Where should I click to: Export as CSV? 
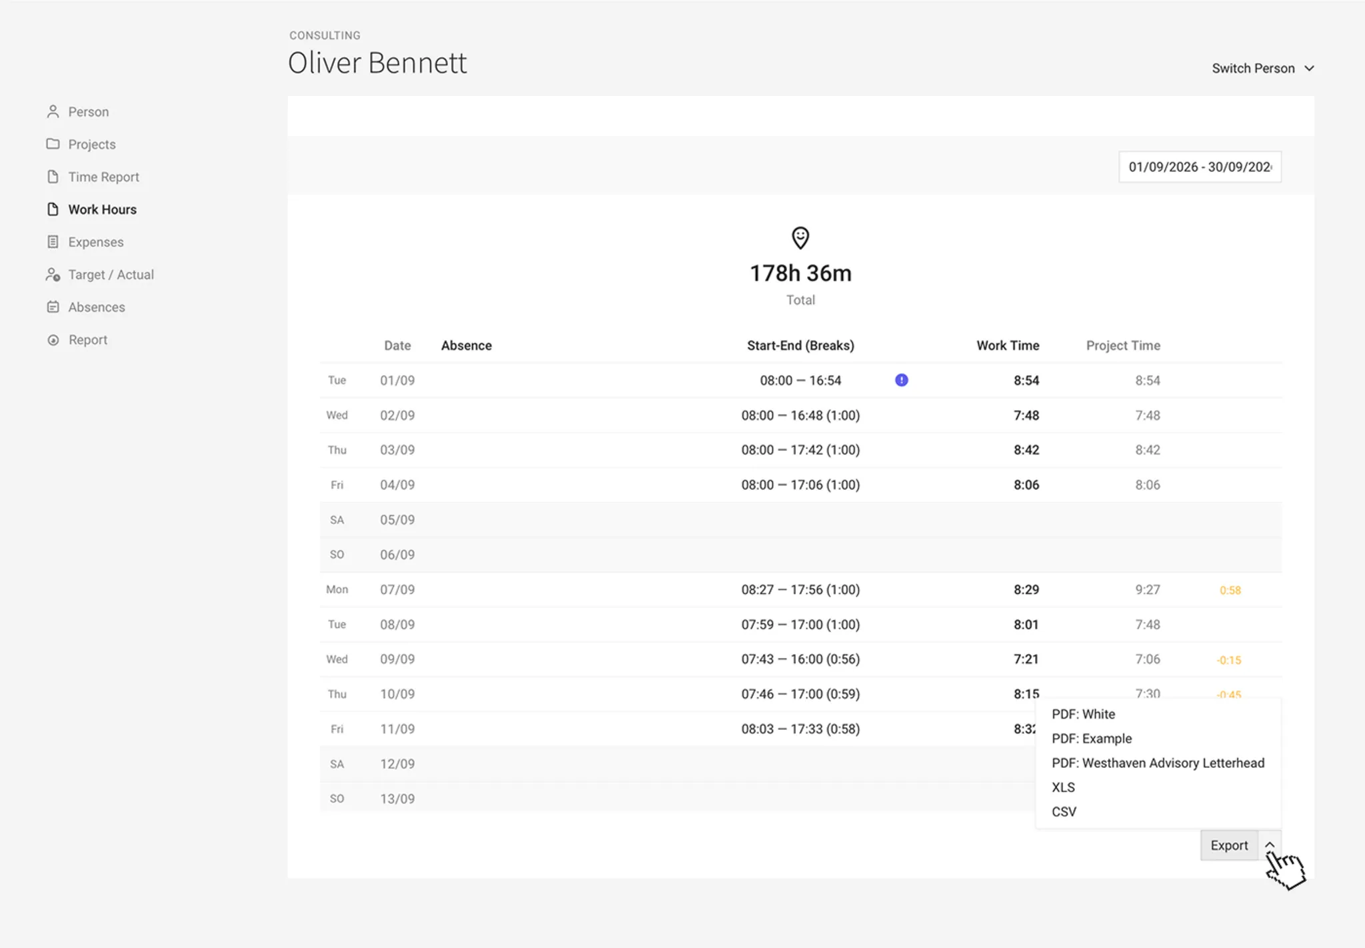click(1064, 811)
